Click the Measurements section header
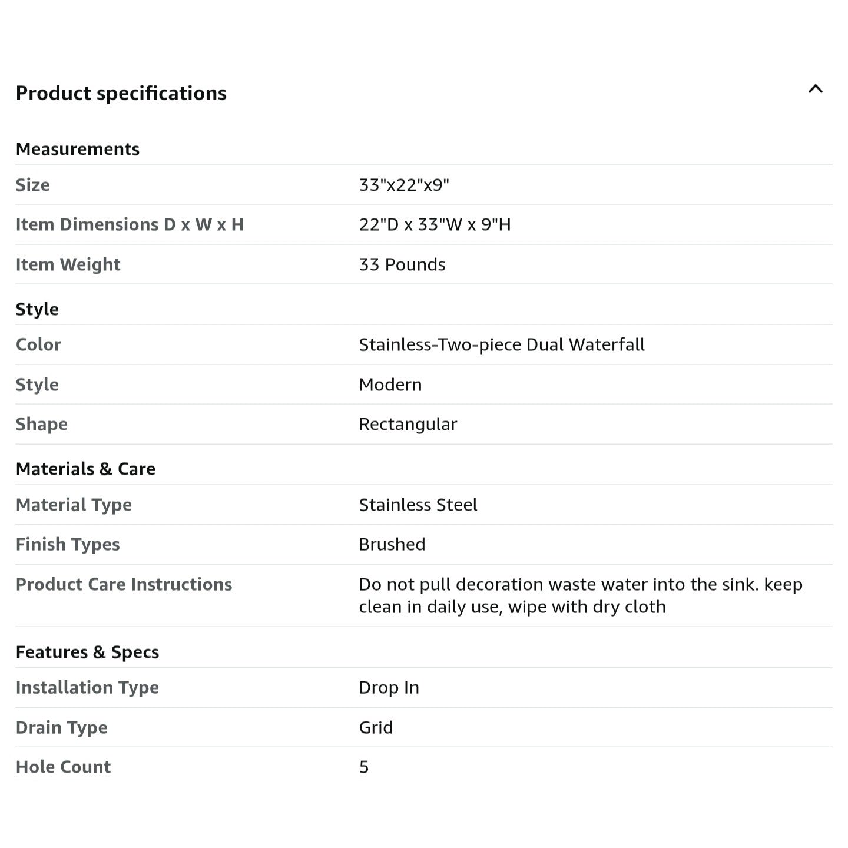 click(78, 149)
